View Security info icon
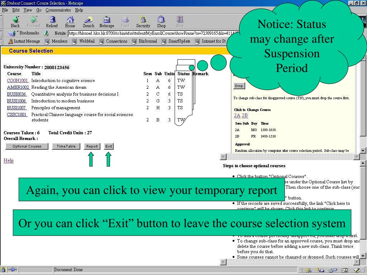Image resolution: width=367 pixels, height=275 pixels. (x=143, y=22)
